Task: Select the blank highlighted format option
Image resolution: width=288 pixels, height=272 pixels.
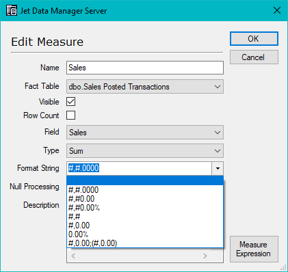Action: pyautogui.click(x=145, y=180)
